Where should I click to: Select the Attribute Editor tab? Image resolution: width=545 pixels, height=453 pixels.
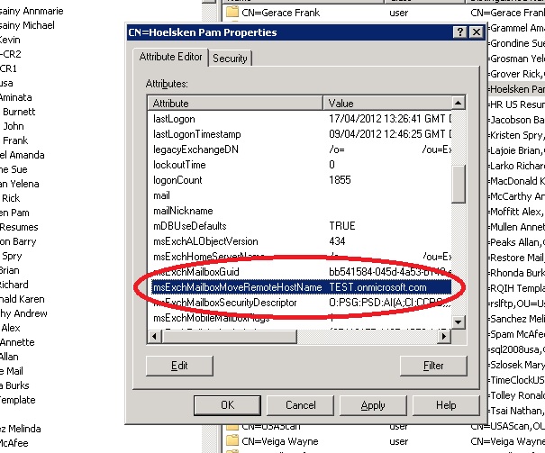tap(171, 57)
